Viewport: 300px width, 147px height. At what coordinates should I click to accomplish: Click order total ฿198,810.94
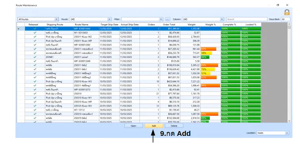coord(174,65)
